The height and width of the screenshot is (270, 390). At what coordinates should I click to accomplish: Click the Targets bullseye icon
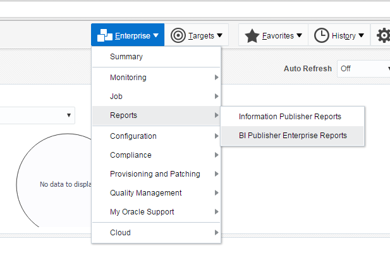pyautogui.click(x=178, y=35)
